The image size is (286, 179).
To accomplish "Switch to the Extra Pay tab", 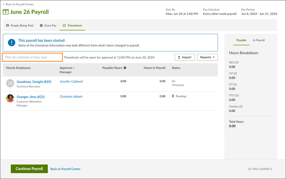I will (x=48, y=26).
